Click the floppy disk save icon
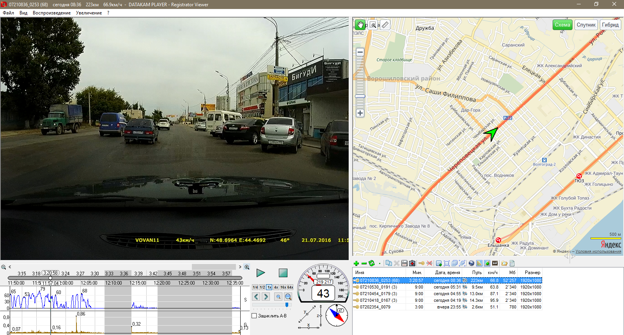The image size is (624, 335). click(x=404, y=264)
